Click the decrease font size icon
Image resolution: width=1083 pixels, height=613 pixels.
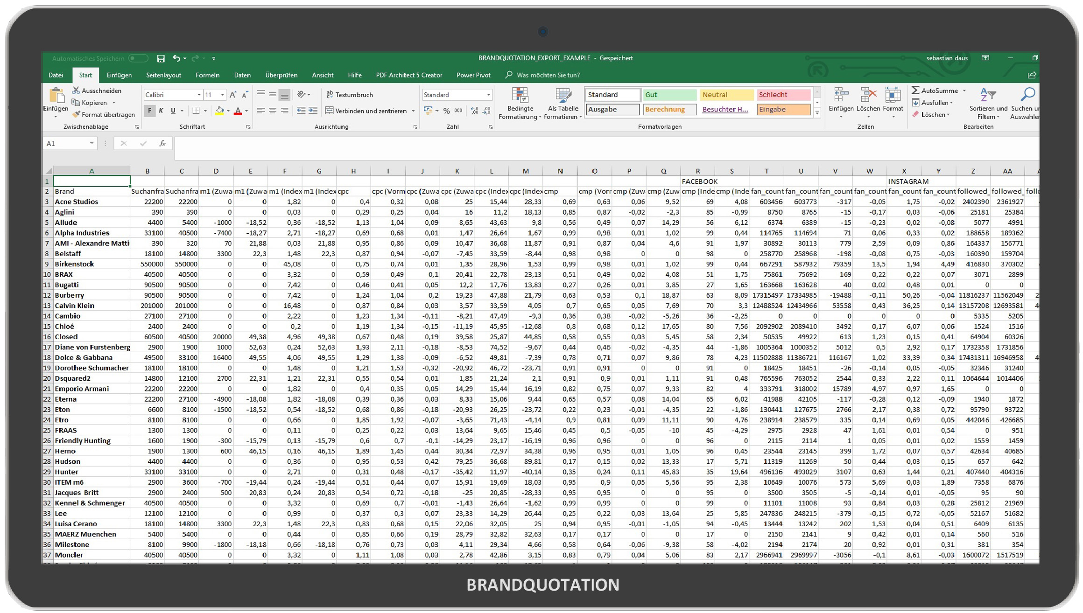tap(245, 95)
